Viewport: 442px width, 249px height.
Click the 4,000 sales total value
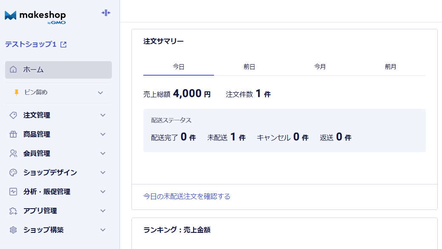(187, 93)
